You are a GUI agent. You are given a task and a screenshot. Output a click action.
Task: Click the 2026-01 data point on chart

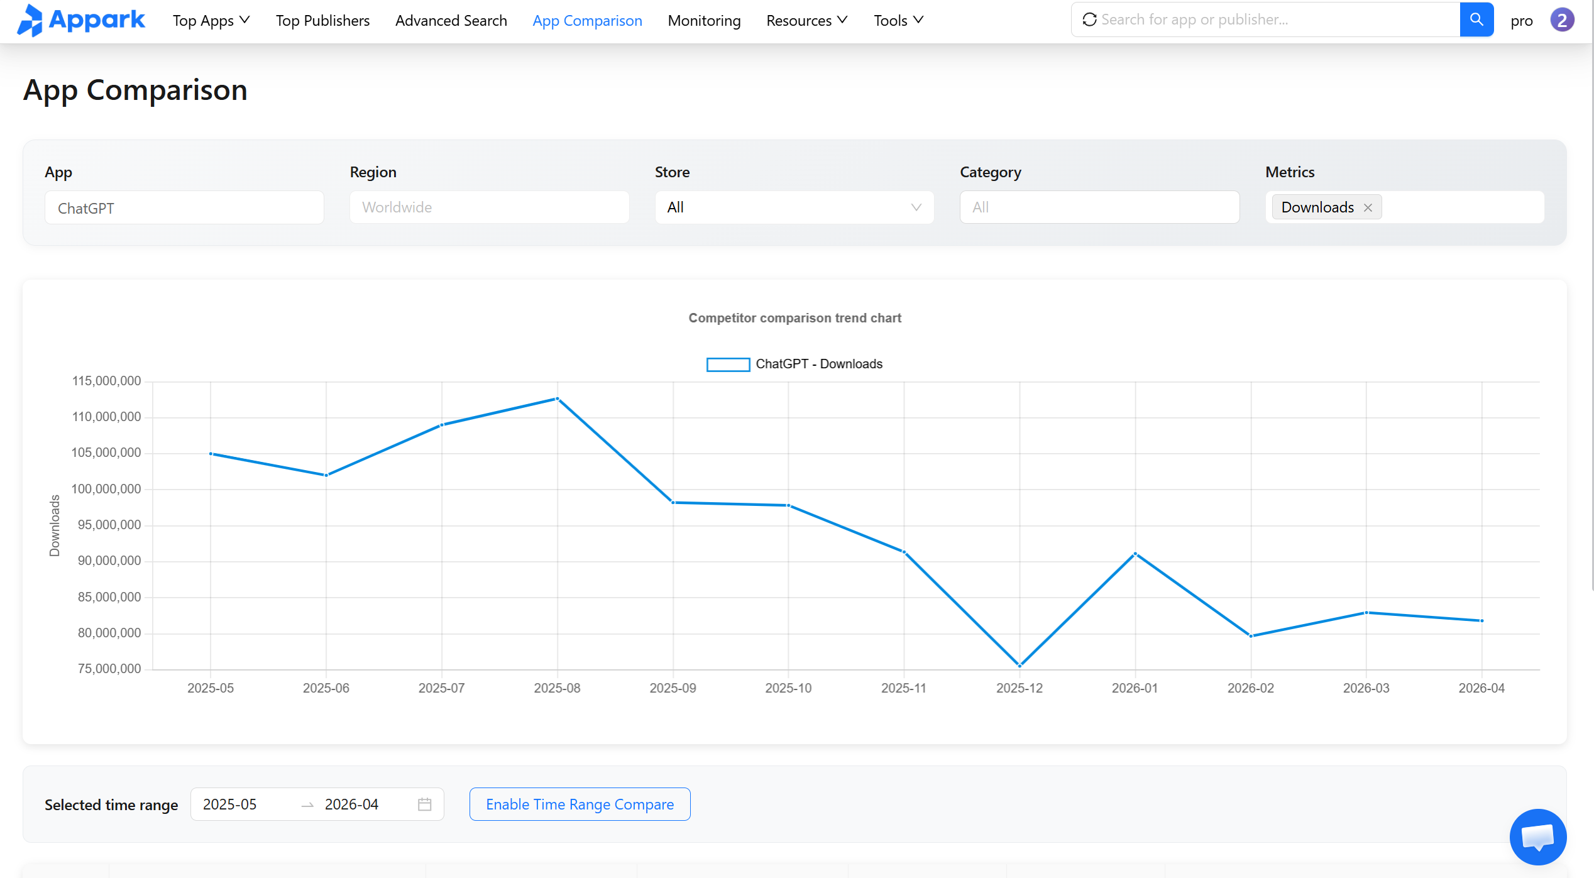tap(1135, 554)
